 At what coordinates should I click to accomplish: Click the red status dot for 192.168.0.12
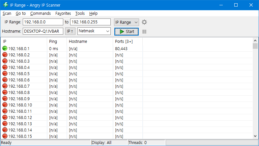5,117
